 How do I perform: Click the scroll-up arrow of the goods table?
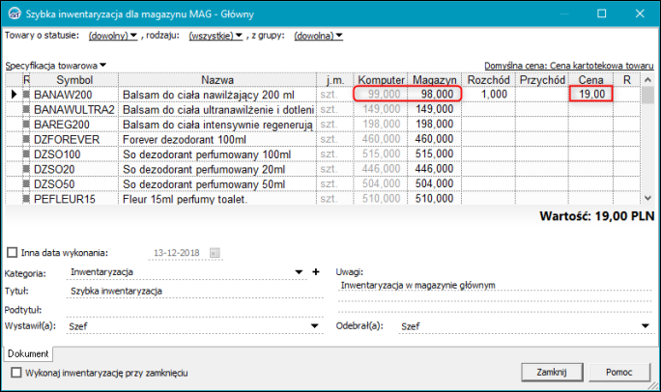click(x=647, y=79)
